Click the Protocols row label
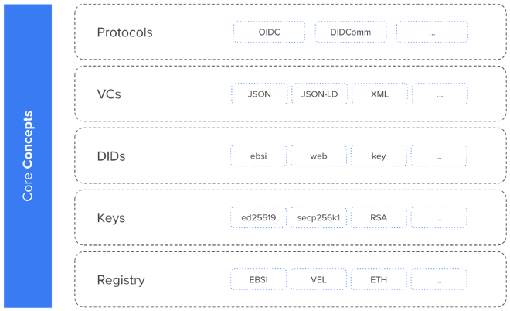510x311 pixels. click(124, 32)
